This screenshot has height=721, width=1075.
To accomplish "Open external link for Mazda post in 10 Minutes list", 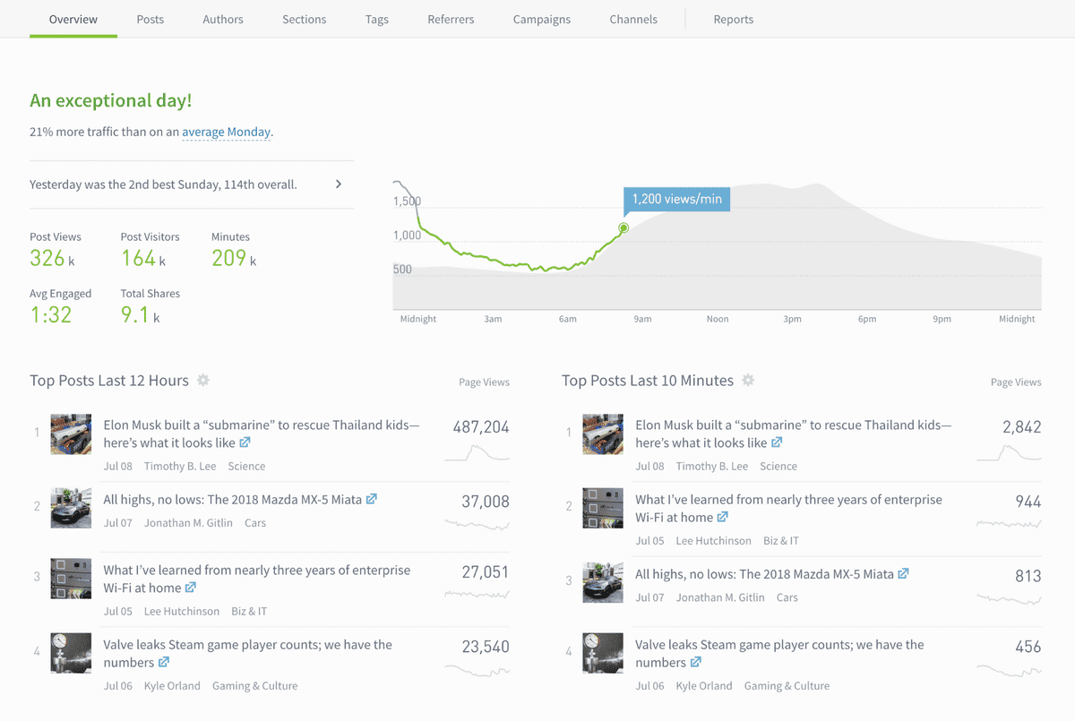I will pyautogui.click(x=904, y=574).
